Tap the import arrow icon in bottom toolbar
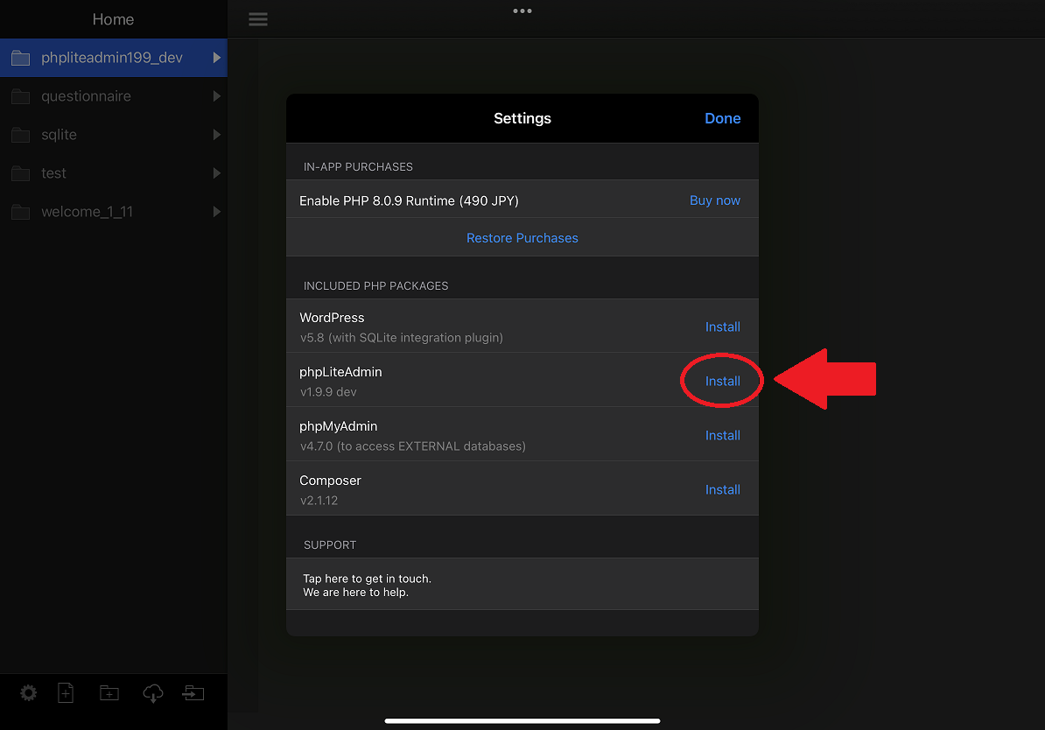This screenshot has width=1045, height=730. (193, 693)
